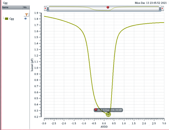Viewport: 169px width, 130px height.
Task: Click the marker label showing 238.993fF
Action: (x=108, y=110)
